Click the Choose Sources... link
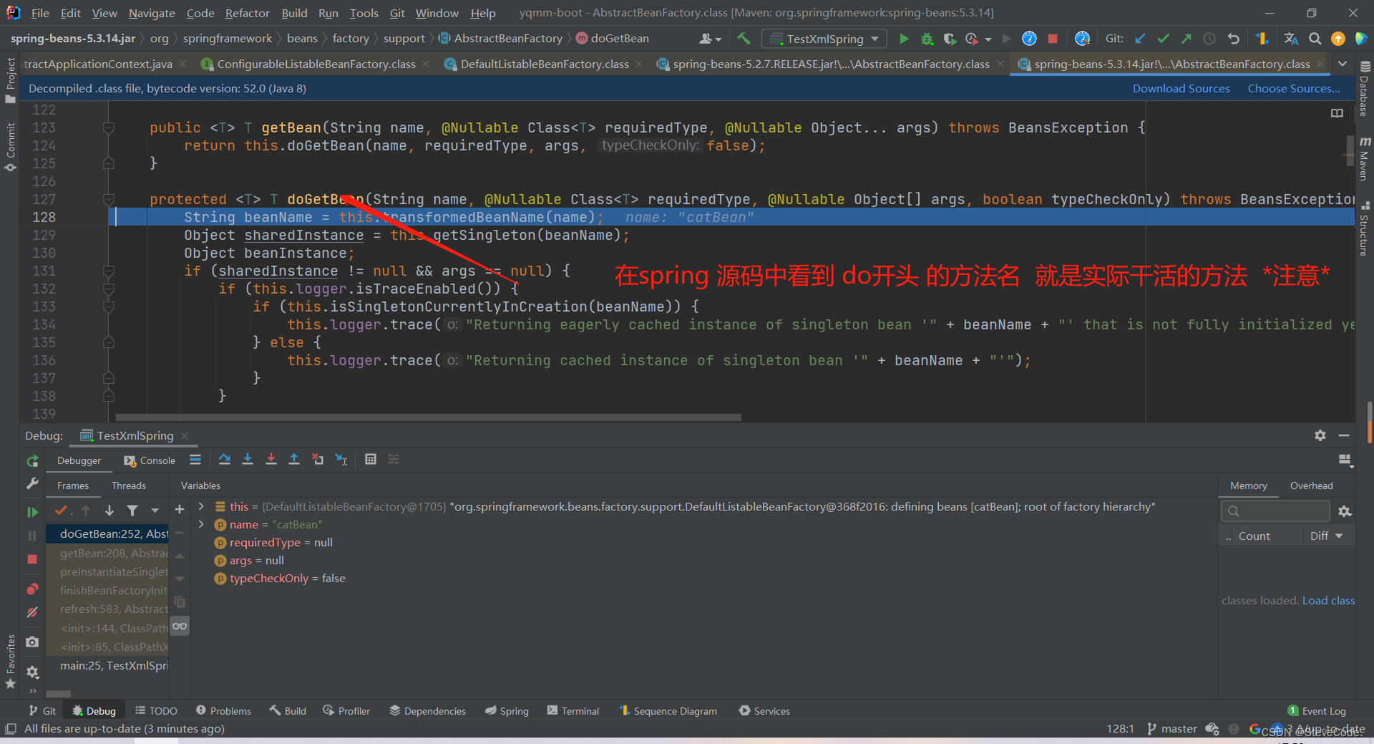The image size is (1374, 744). 1294,88
